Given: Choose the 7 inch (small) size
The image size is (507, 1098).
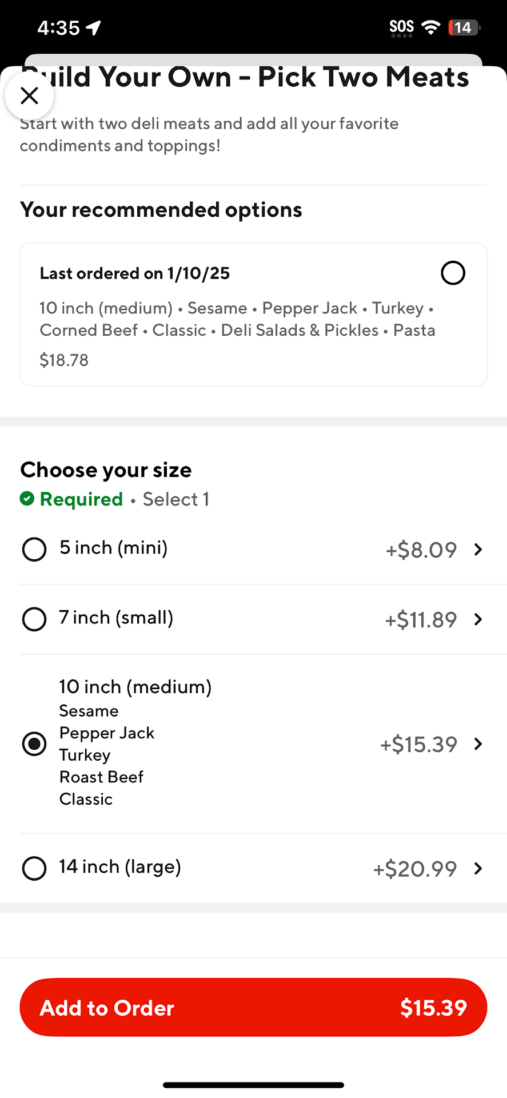Looking at the screenshot, I should click(34, 619).
